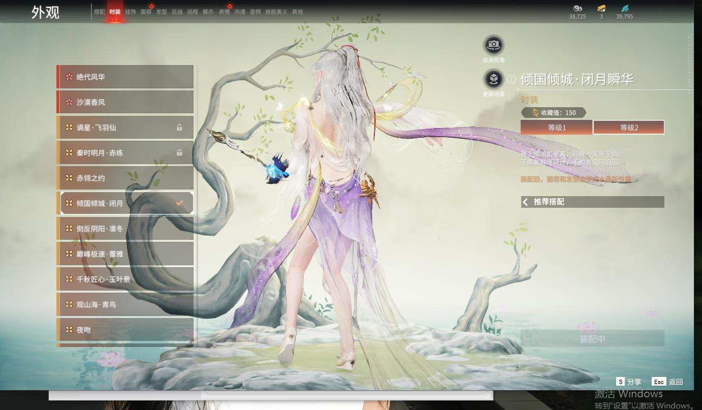Image resolution: width=702 pixels, height=410 pixels.
Task: Click the lock icon on 谪星·飞羽仙
Action: click(179, 128)
